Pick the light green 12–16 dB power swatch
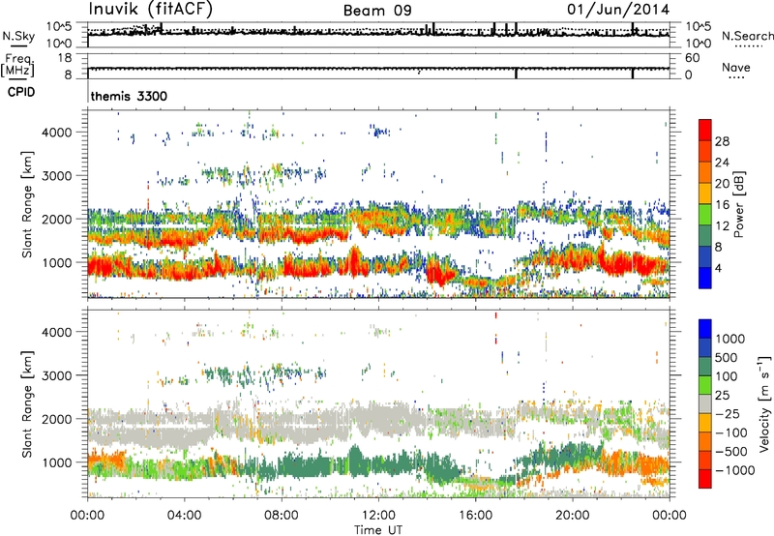 pyautogui.click(x=705, y=215)
